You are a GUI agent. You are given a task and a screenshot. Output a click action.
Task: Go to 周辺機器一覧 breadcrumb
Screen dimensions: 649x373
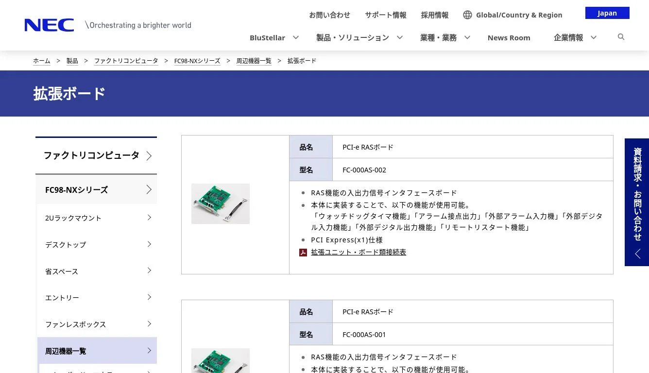[254, 61]
